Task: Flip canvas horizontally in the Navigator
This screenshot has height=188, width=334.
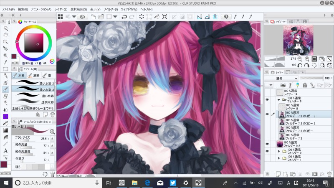Action: click(322, 65)
